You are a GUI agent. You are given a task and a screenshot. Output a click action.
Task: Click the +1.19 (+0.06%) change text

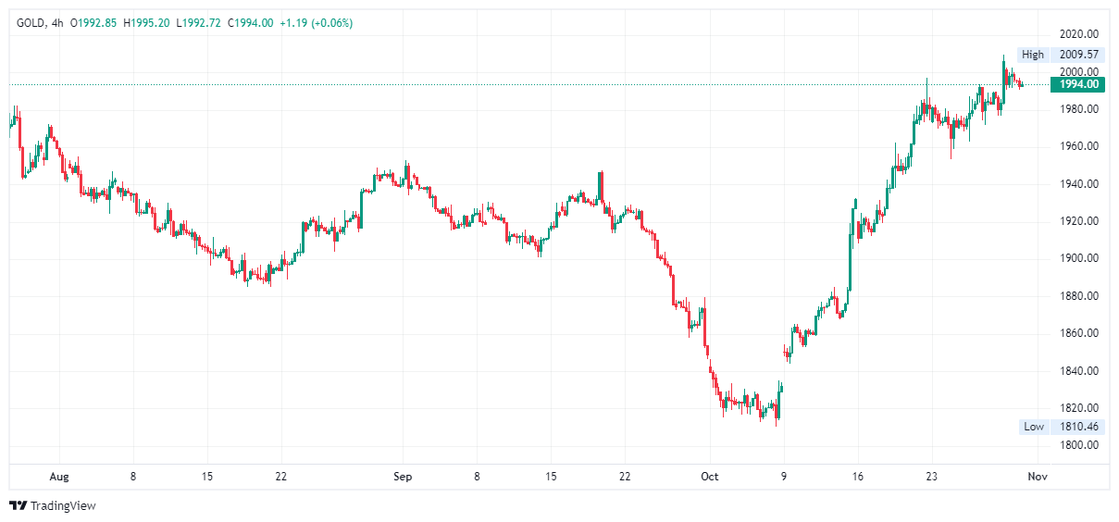click(x=316, y=22)
